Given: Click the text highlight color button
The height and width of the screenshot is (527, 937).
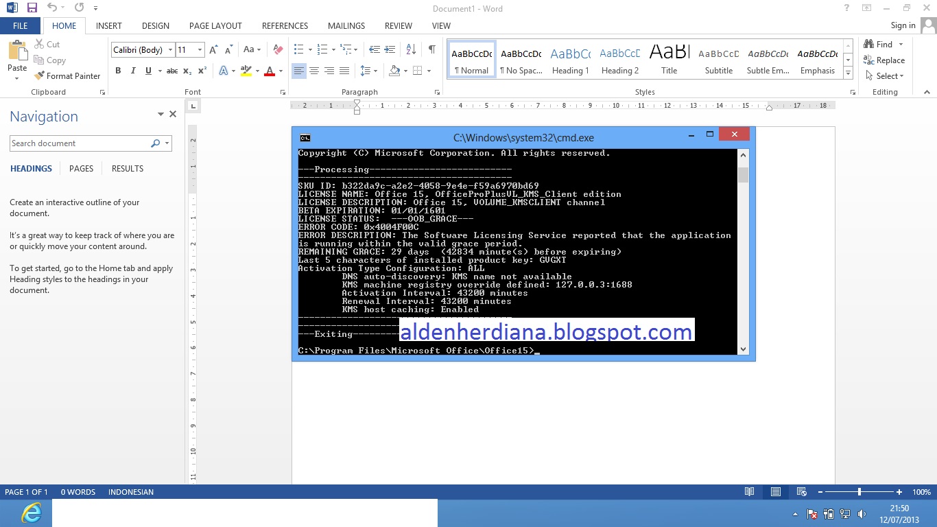Looking at the screenshot, I should [246, 71].
